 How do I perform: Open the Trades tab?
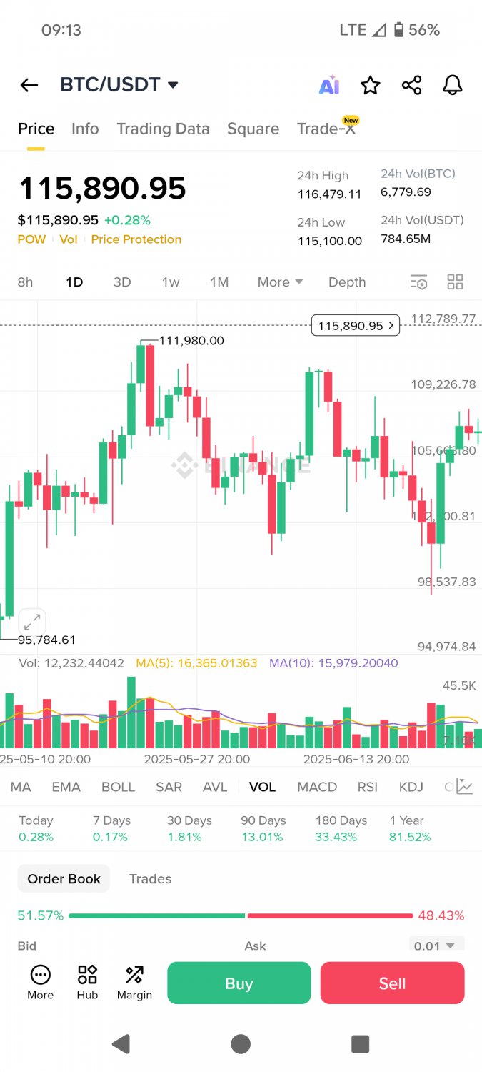150,878
